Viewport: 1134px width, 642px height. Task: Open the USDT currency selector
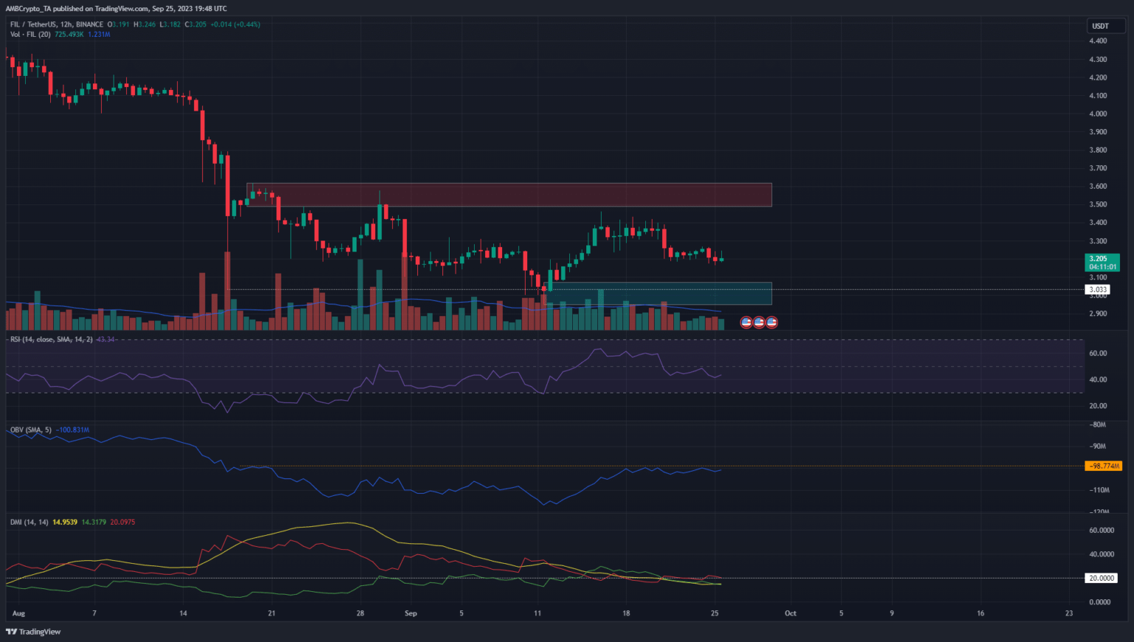[1100, 26]
